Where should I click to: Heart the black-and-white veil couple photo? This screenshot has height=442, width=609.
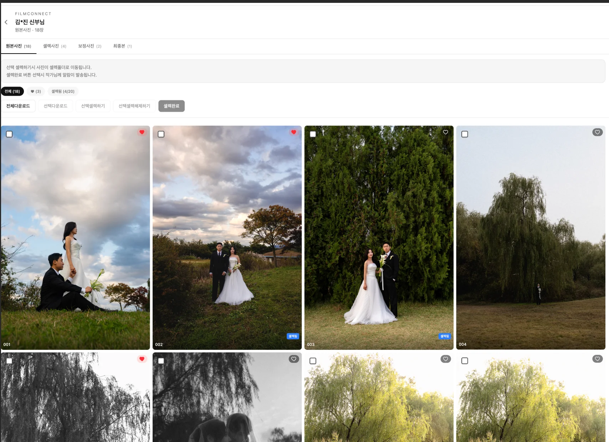click(293, 359)
